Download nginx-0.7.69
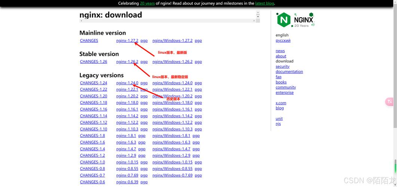Image resolution: width=397 pixels, height=187 pixels. point(127,175)
